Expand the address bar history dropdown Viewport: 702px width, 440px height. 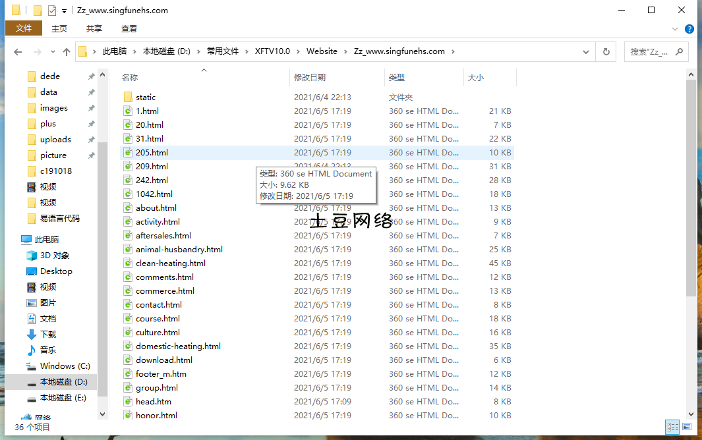click(585, 51)
